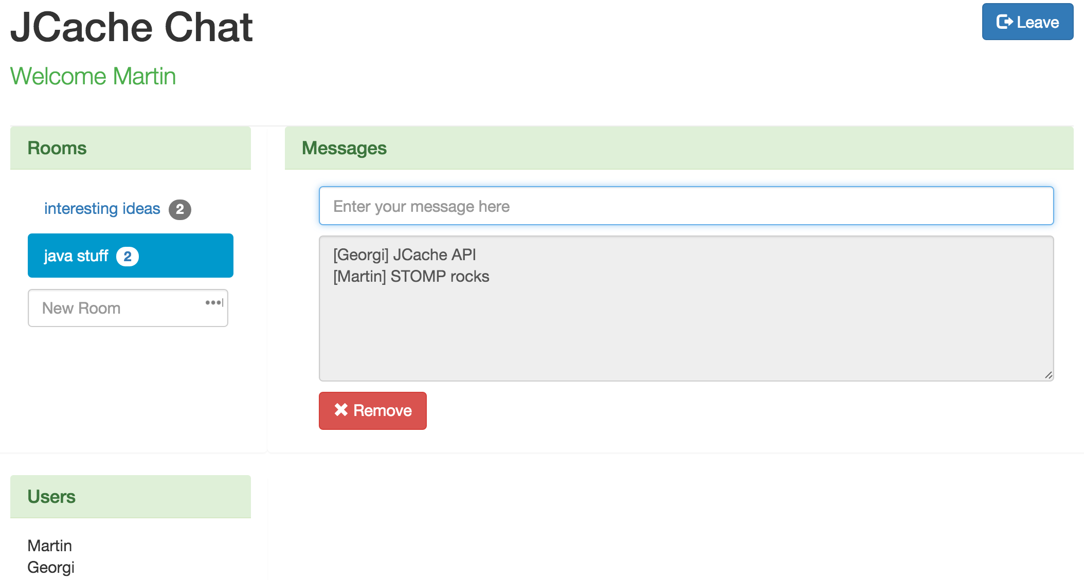This screenshot has height=580, width=1084.
Task: Click the Users panel header
Action: coord(131,497)
